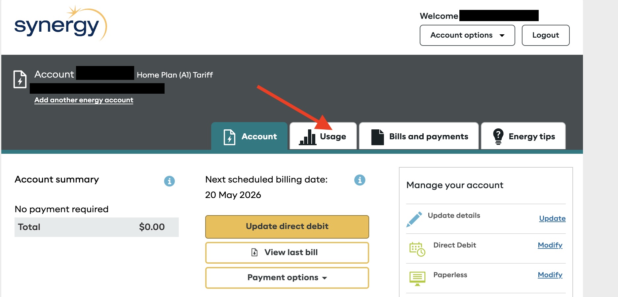Open the Account options dropdown
This screenshot has width=618, height=297.
click(467, 35)
